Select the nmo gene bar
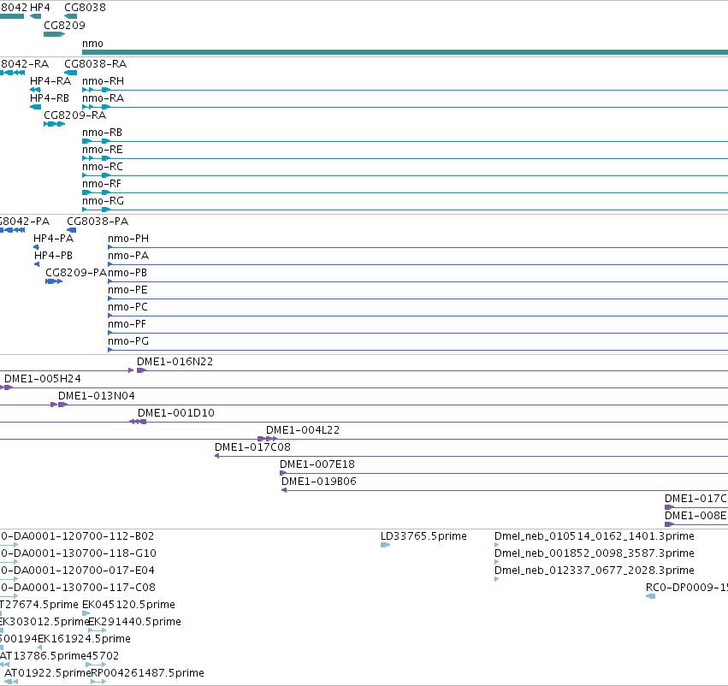 (x=405, y=52)
